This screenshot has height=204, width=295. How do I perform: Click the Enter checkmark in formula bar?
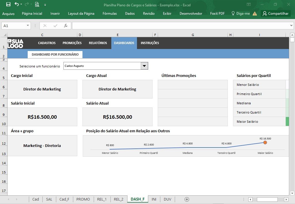coord(55,26)
